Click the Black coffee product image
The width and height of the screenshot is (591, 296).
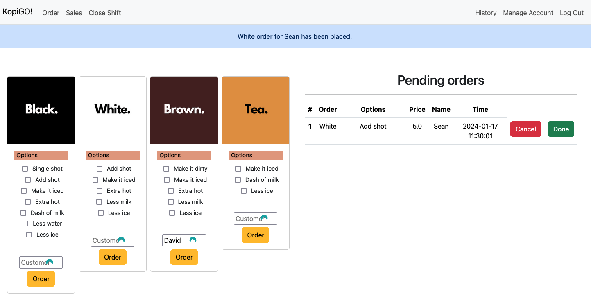pos(41,110)
